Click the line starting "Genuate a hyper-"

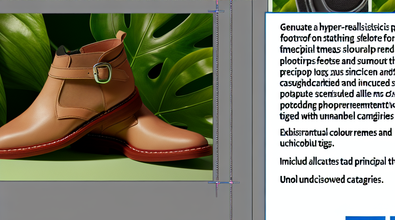pos(337,27)
